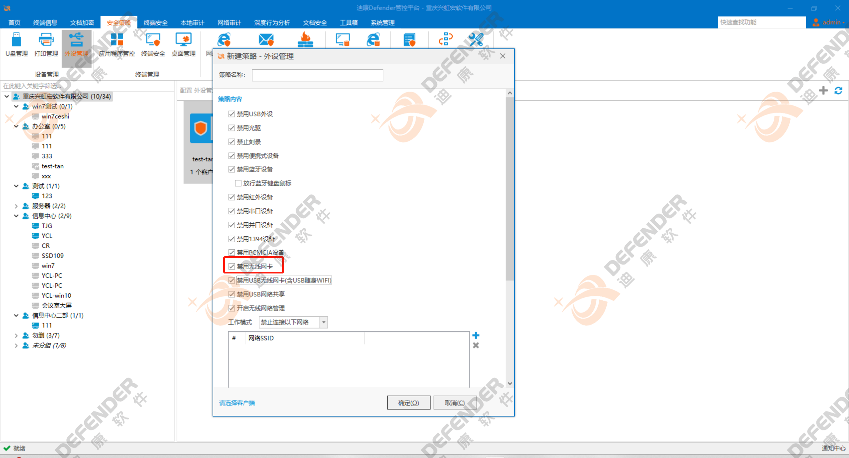
Task: Toggle 禁用光驱 checkbox
Action: tap(231, 128)
